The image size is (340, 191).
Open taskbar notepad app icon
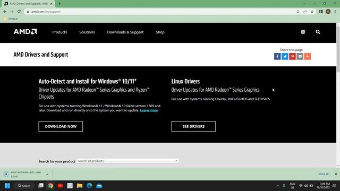pos(70,186)
